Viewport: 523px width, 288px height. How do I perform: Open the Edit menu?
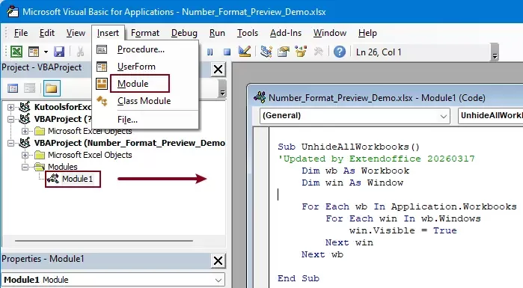(x=46, y=33)
